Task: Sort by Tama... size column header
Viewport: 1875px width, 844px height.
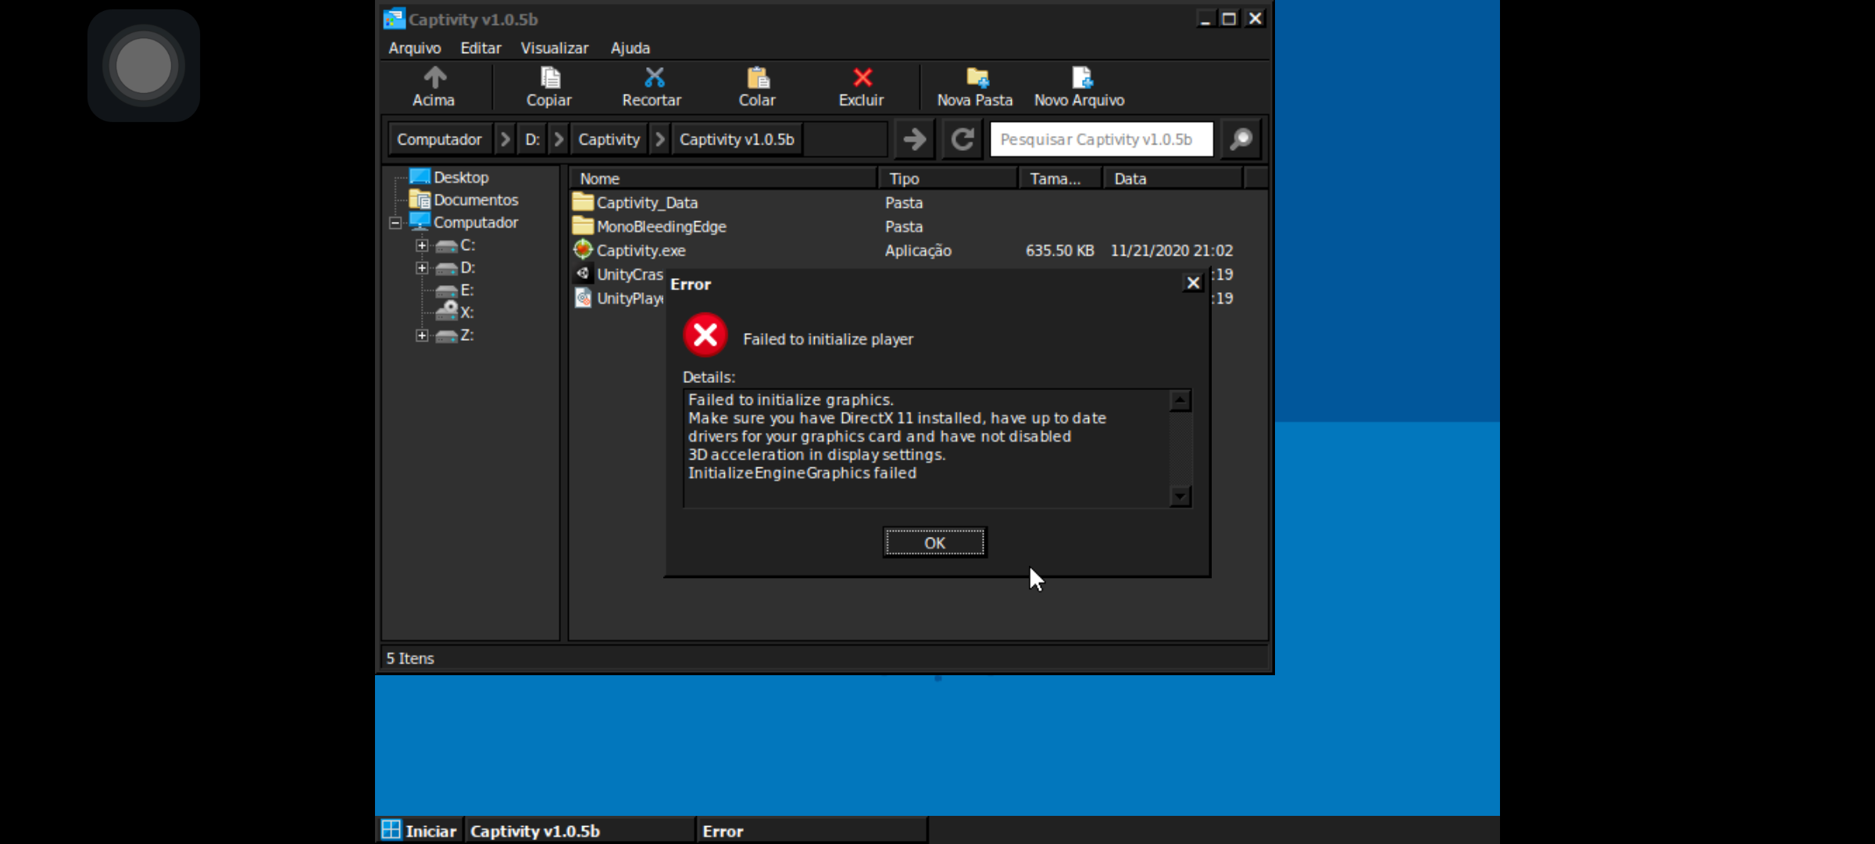Action: pos(1061,179)
